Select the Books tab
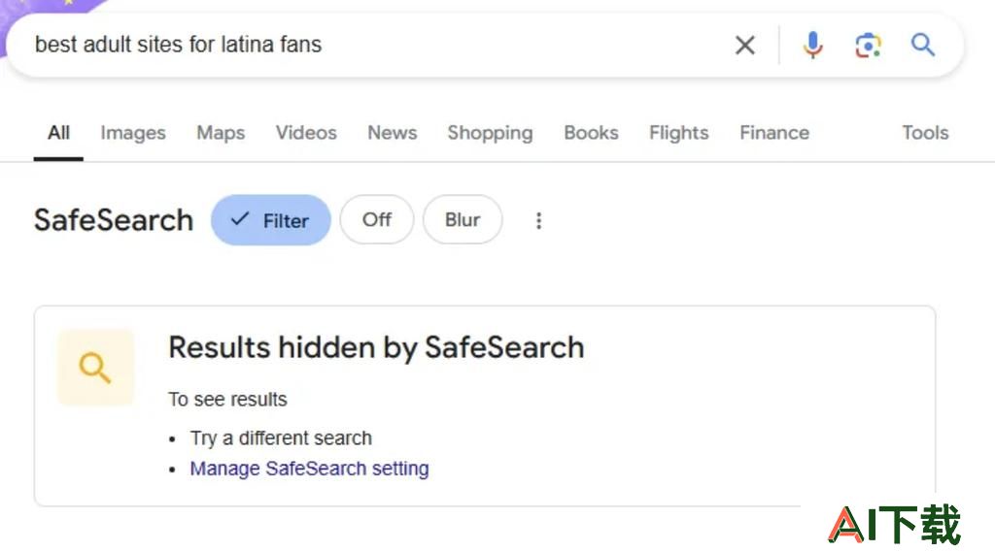This screenshot has width=995, height=551. (x=591, y=132)
